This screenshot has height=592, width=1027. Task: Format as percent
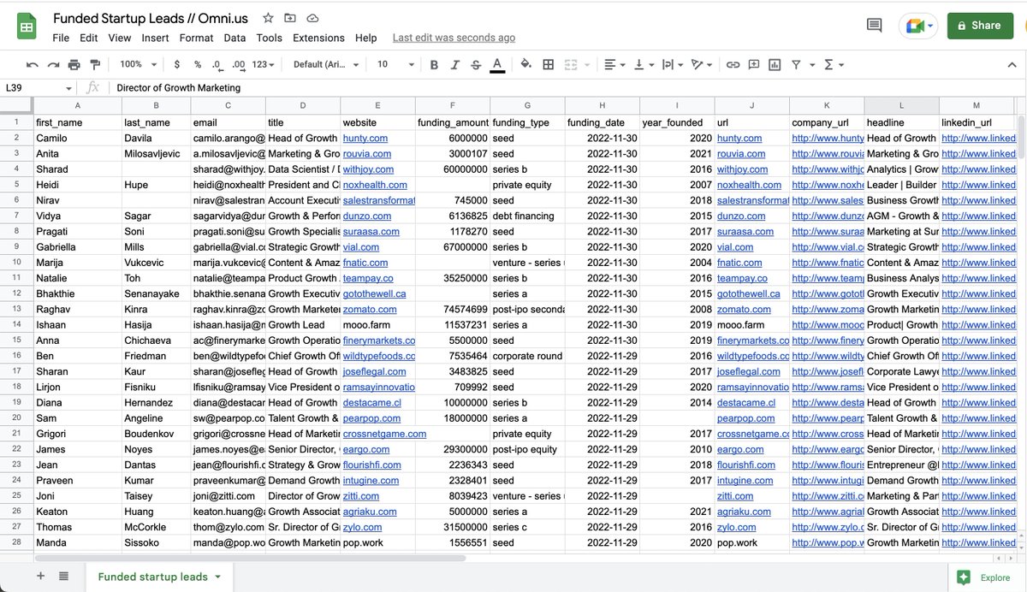198,64
